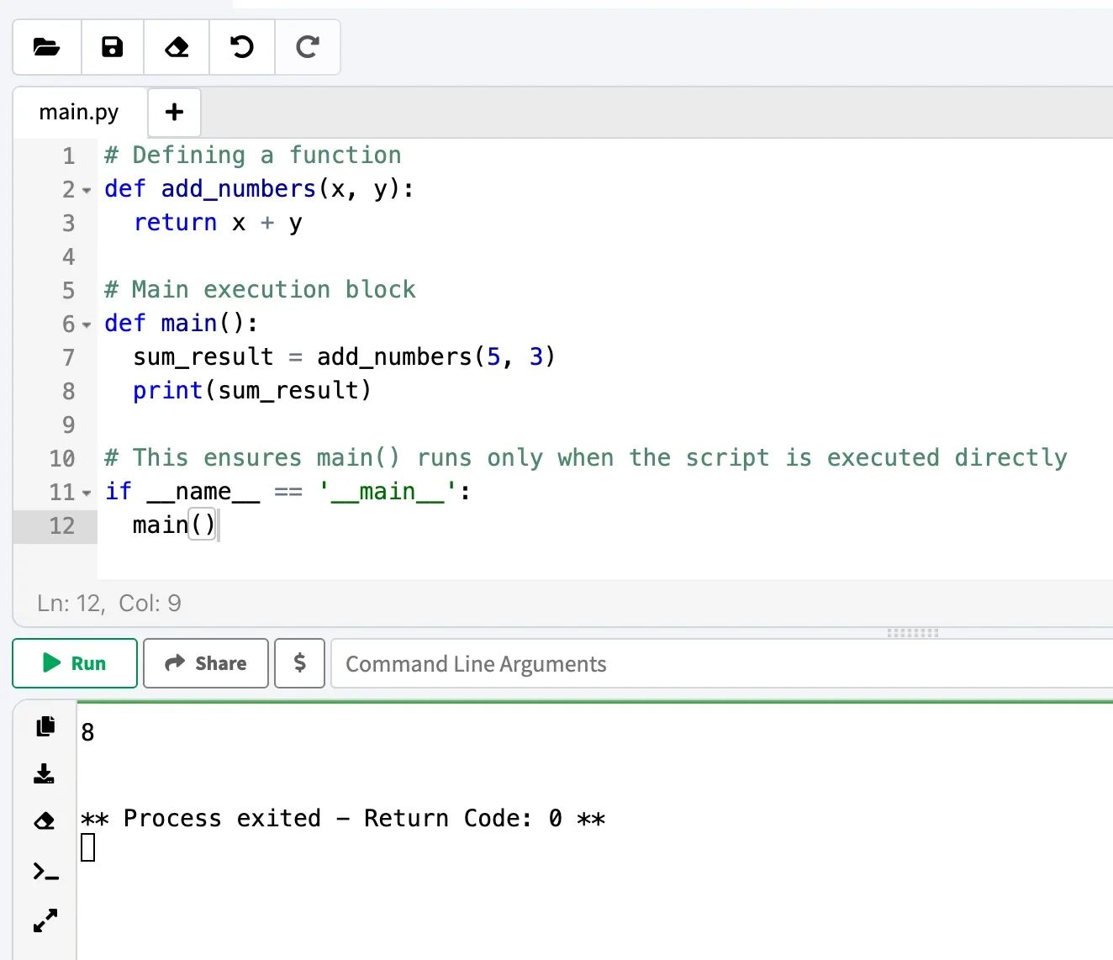Click the 'Ln: 12, Col: 9' status text

[x=109, y=603]
